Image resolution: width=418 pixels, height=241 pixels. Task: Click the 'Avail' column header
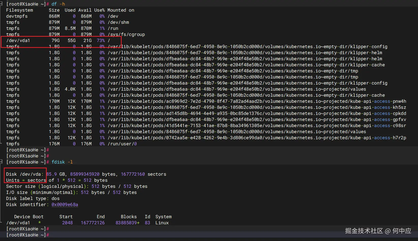[85, 10]
